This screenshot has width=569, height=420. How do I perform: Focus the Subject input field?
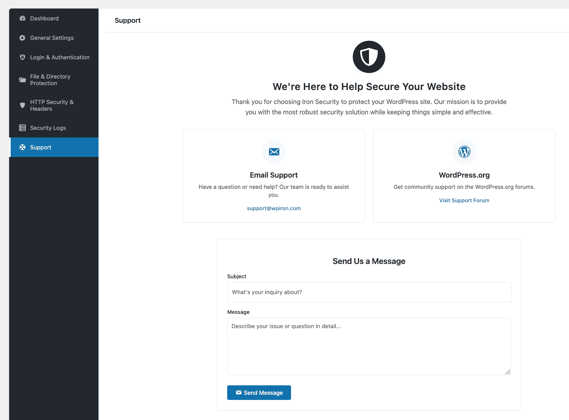tap(369, 292)
